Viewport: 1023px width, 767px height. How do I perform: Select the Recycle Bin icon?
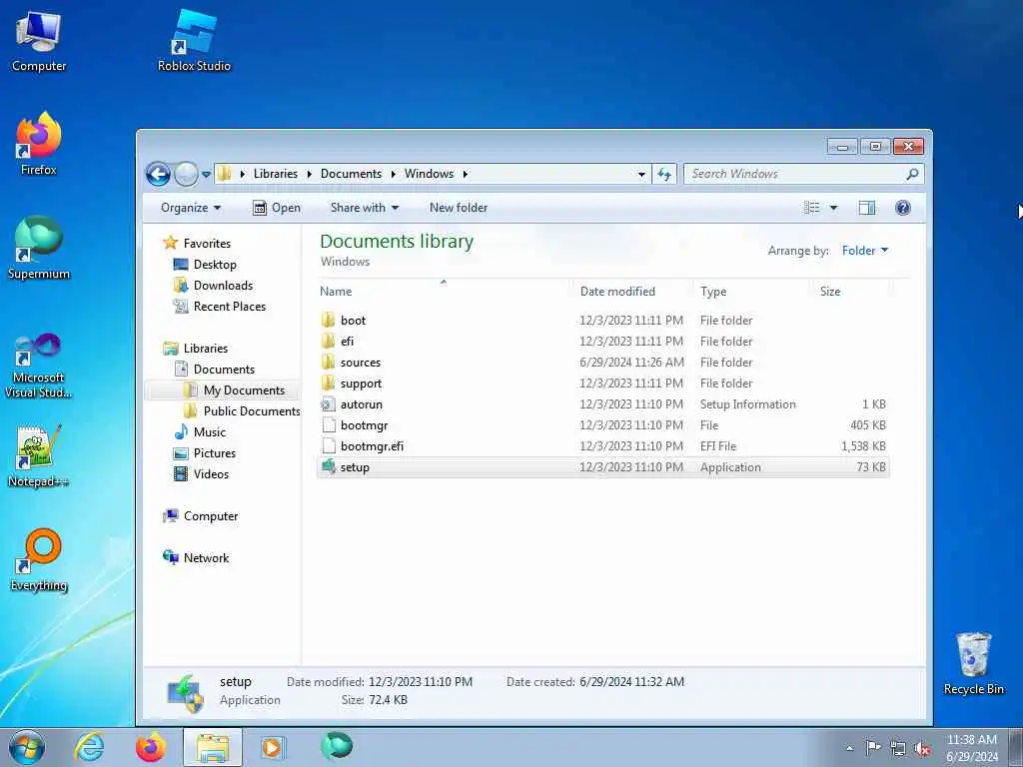(973, 664)
